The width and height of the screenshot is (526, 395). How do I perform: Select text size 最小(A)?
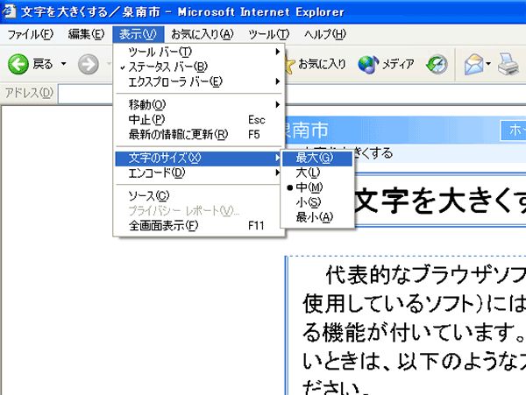[317, 217]
